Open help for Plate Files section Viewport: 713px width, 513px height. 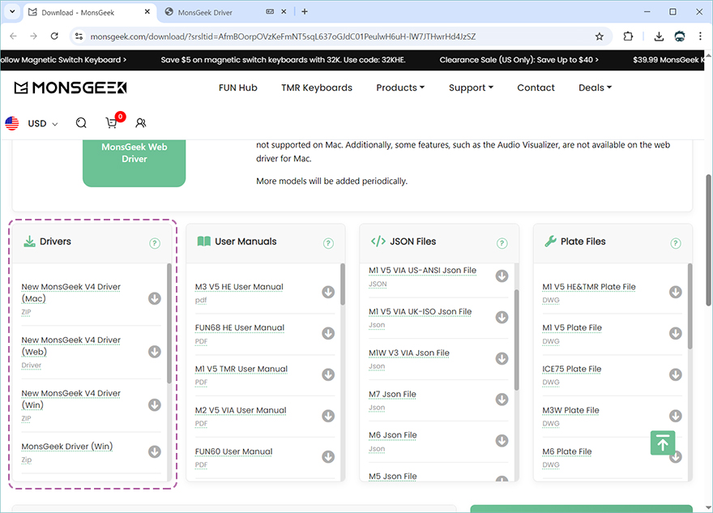point(676,243)
